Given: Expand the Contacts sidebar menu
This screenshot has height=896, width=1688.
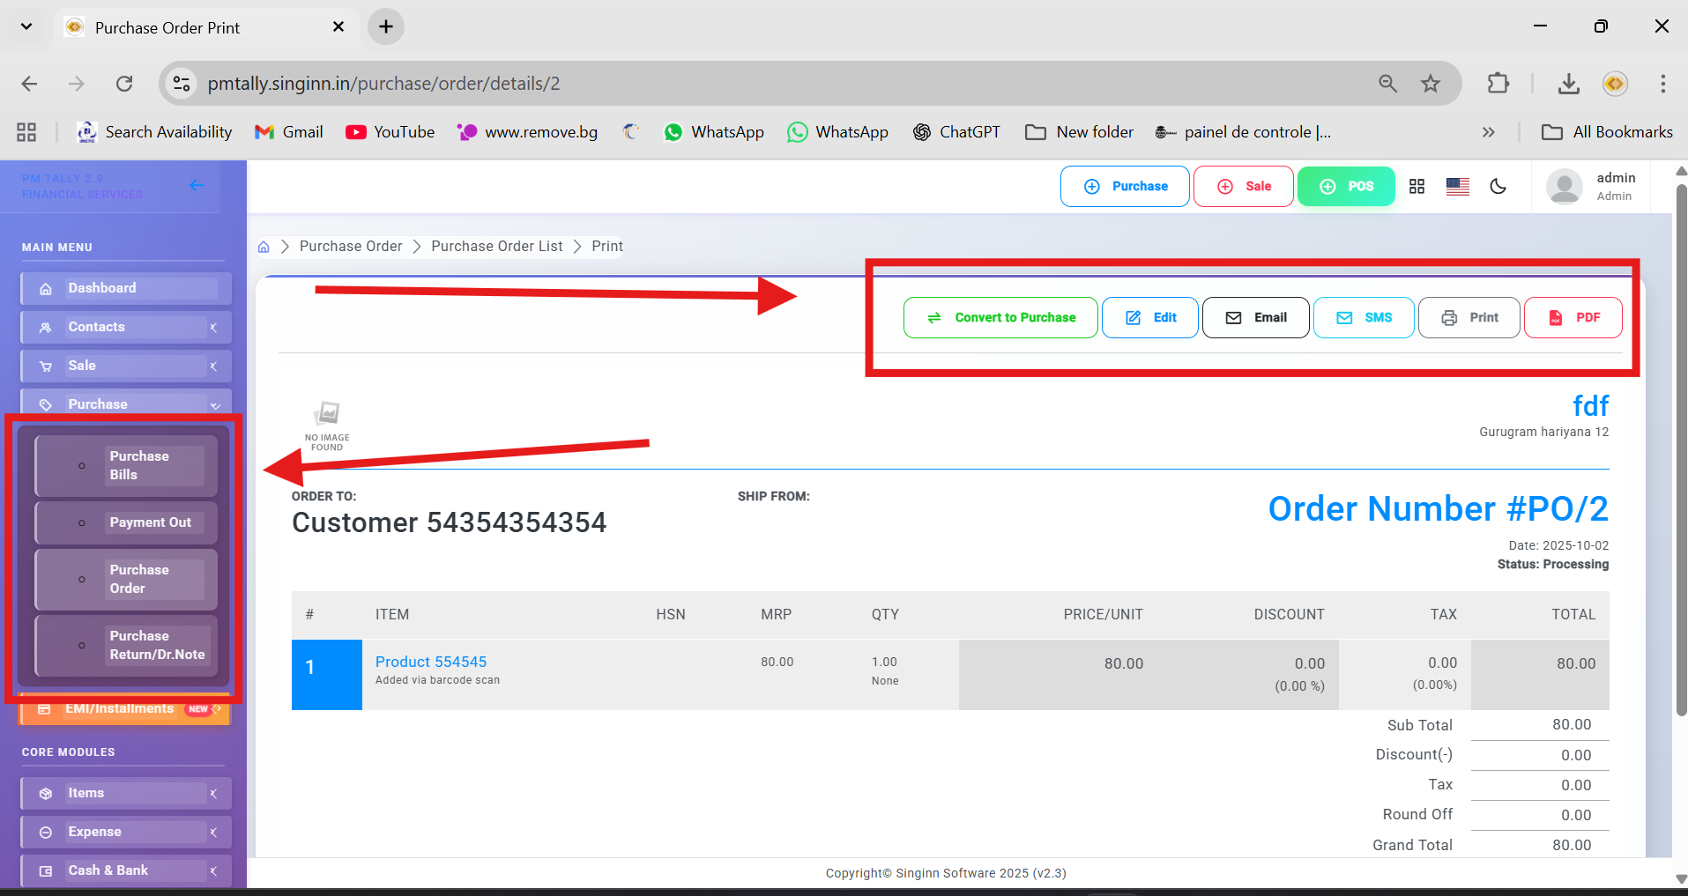Looking at the screenshot, I should pyautogui.click(x=125, y=327).
